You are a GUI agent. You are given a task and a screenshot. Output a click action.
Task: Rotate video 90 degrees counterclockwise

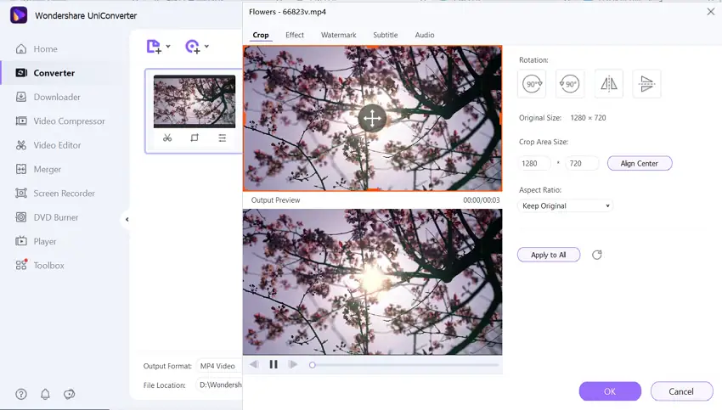point(570,84)
